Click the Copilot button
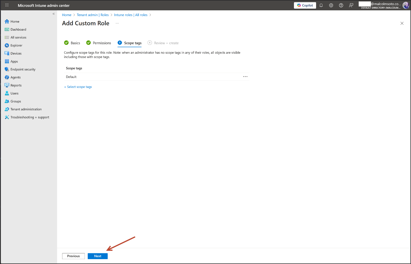Image resolution: width=411 pixels, height=264 pixels. [305, 5]
